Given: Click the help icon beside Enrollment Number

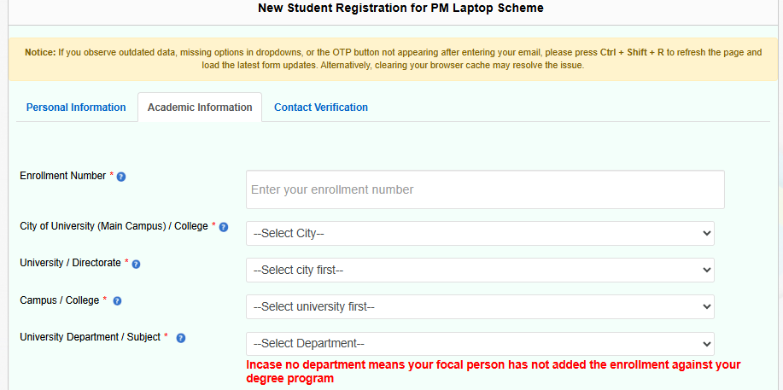Looking at the screenshot, I should pyautogui.click(x=121, y=177).
